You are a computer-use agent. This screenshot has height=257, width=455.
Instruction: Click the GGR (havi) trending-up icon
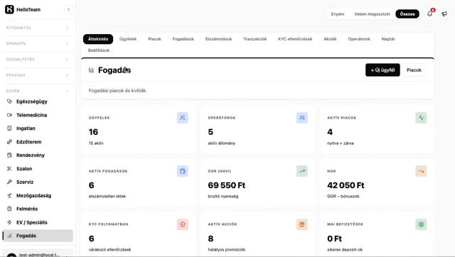tap(301, 171)
